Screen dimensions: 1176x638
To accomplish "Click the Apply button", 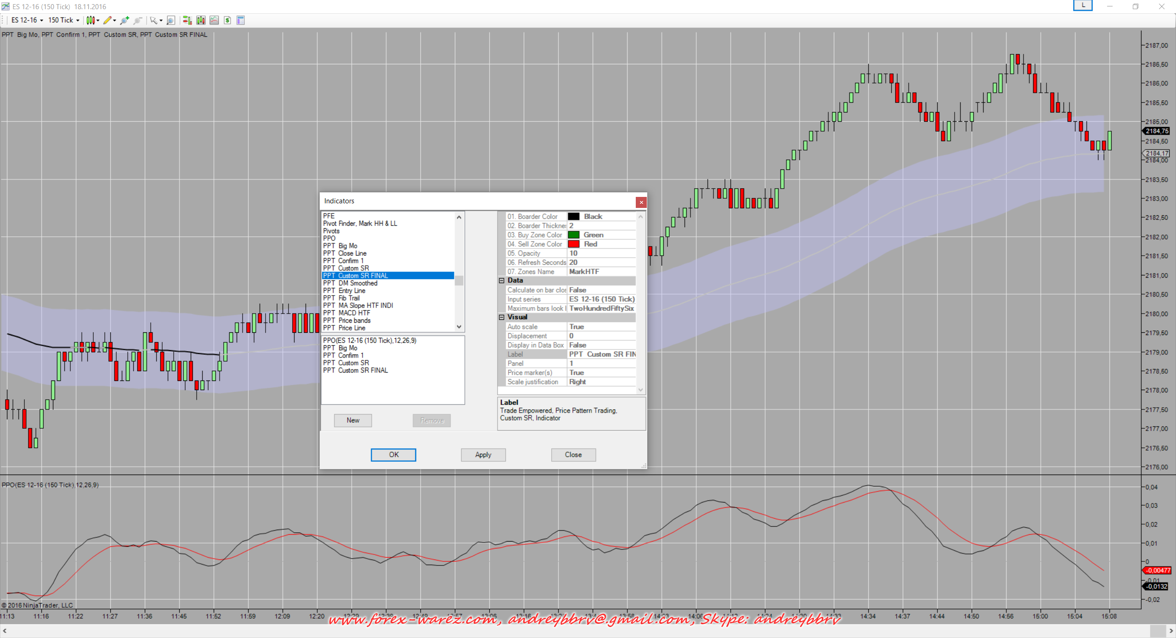I will point(483,454).
